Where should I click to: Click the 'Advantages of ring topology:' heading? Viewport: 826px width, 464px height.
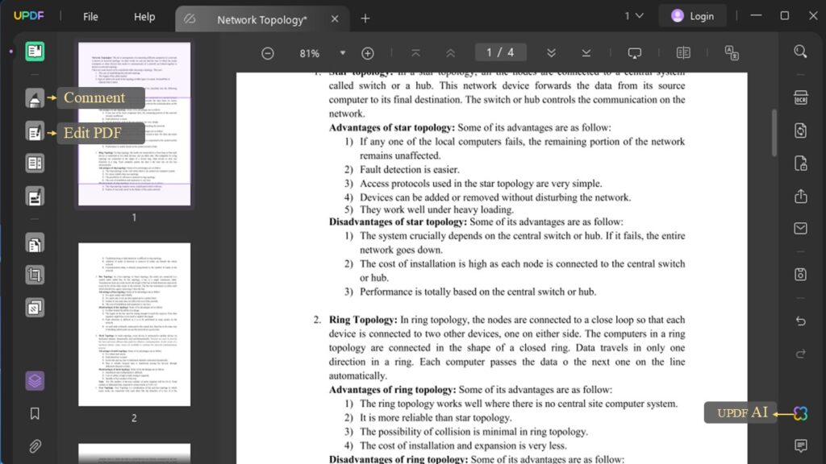(x=393, y=390)
